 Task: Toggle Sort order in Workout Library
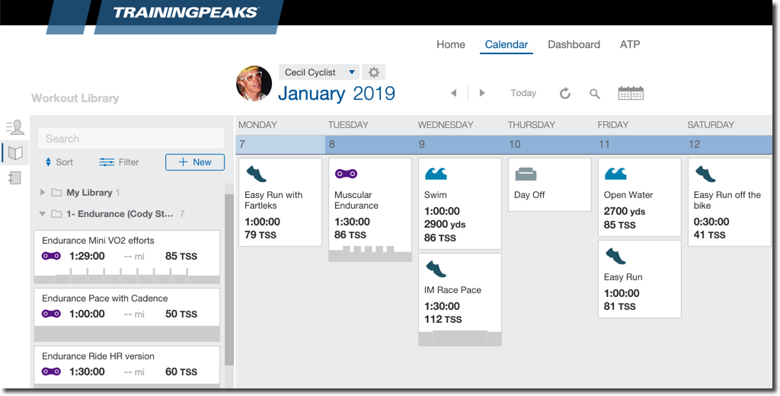59,162
